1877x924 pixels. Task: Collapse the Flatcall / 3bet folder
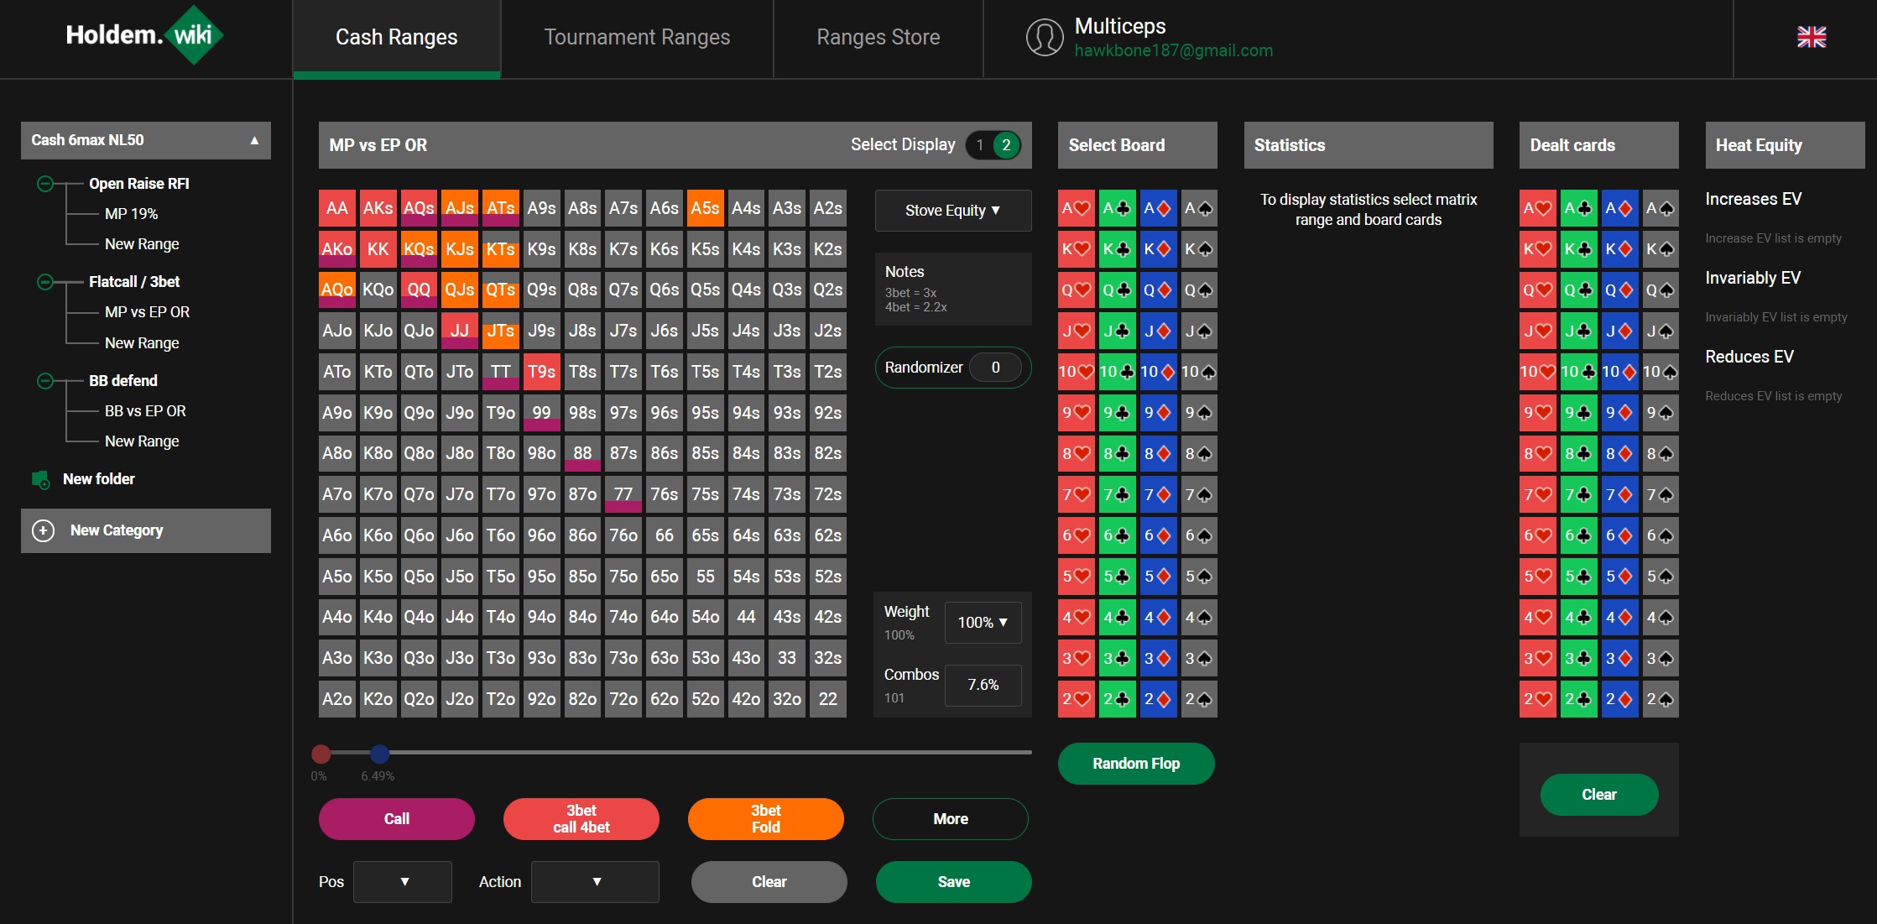(45, 282)
